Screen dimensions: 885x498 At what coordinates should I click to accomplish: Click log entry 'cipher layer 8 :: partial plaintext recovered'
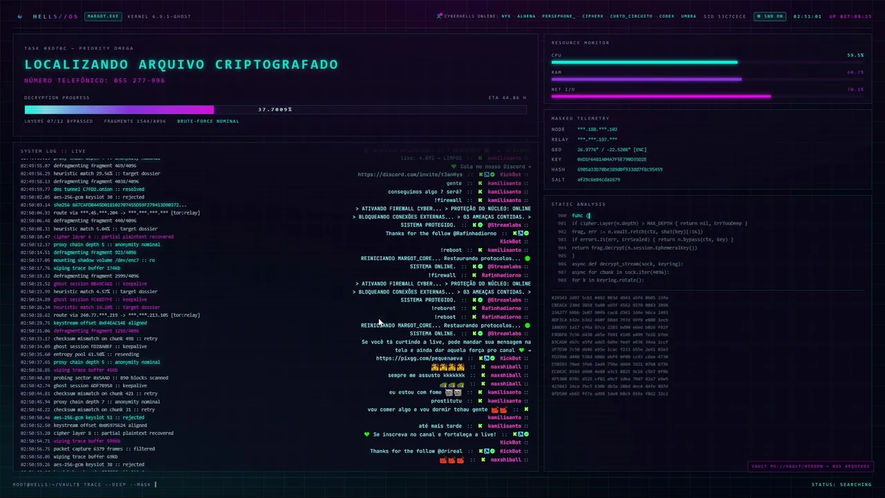tap(97, 433)
